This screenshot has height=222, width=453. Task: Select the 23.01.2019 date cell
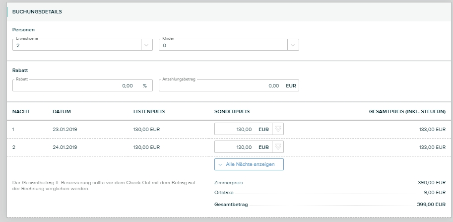[65, 129]
